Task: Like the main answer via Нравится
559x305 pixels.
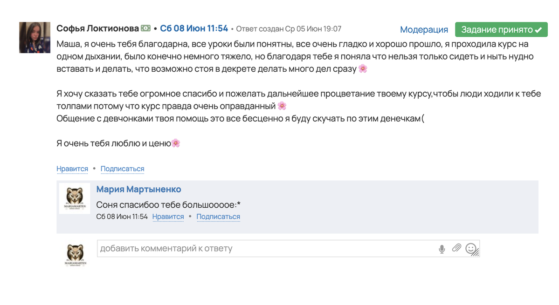Action: point(72,169)
